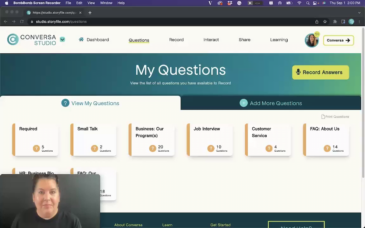Click the plus icon on Add More Questions
The width and height of the screenshot is (365, 228).
[x=243, y=103]
